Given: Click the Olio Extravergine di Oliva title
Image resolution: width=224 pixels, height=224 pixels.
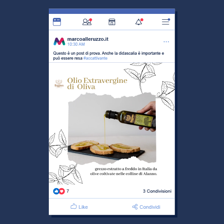Looking at the screenshot, I should pyautogui.click(x=97, y=83).
